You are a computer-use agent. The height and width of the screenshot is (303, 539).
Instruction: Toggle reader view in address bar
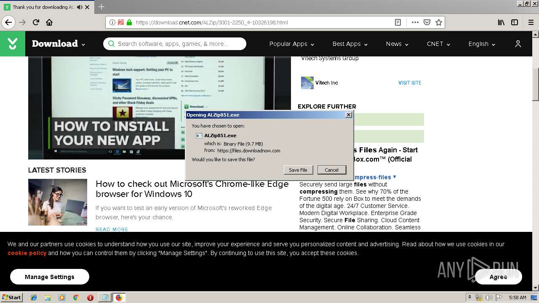tap(398, 22)
